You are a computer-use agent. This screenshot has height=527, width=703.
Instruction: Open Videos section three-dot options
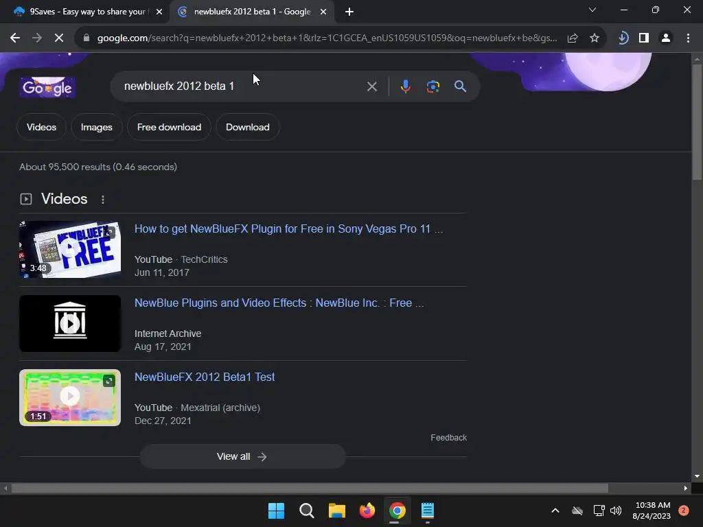[103, 200]
